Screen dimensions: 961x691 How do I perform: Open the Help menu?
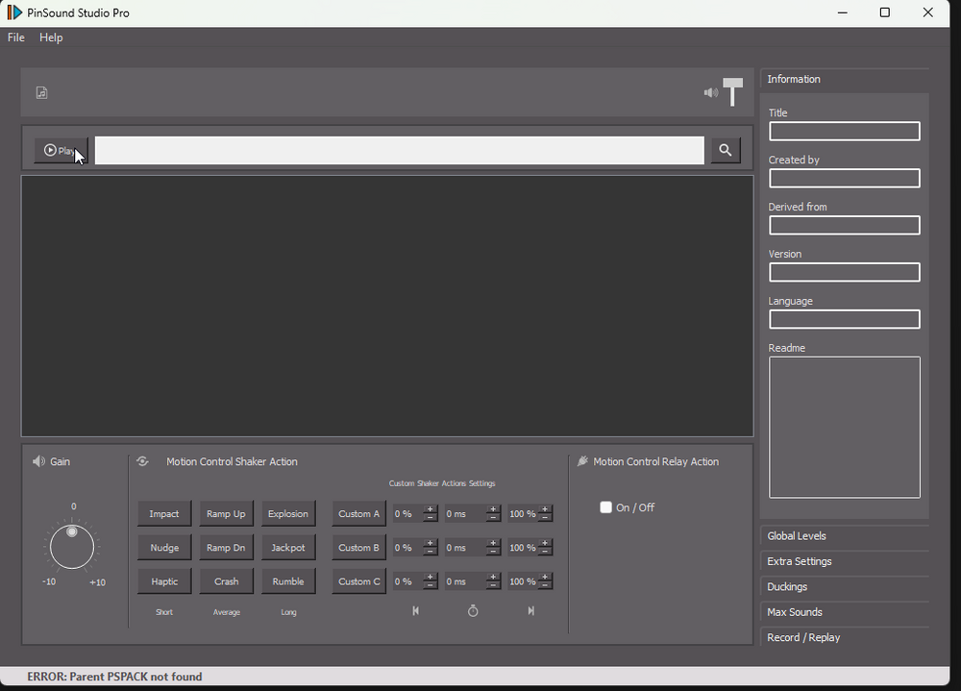51,37
